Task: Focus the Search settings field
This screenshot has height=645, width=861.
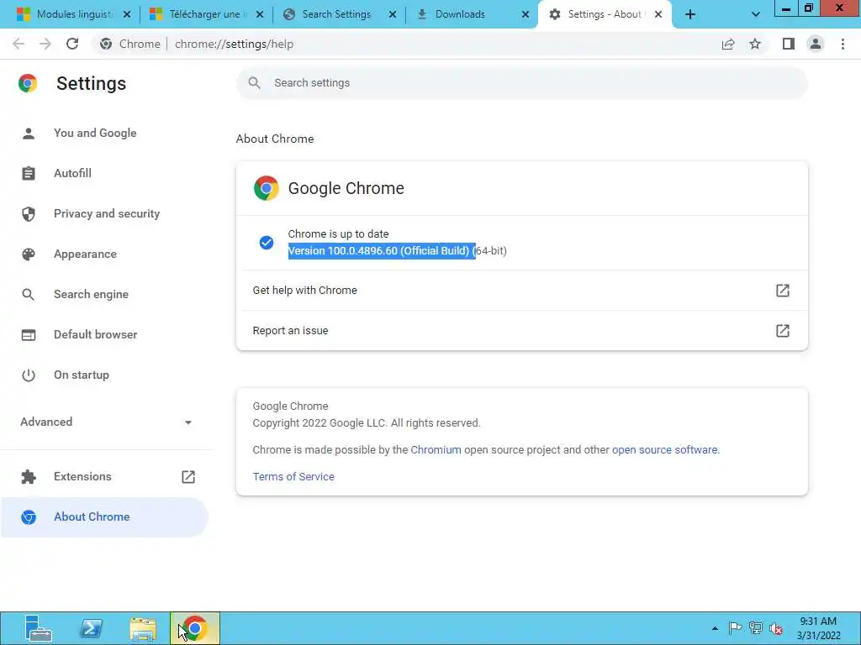Action: pos(521,83)
